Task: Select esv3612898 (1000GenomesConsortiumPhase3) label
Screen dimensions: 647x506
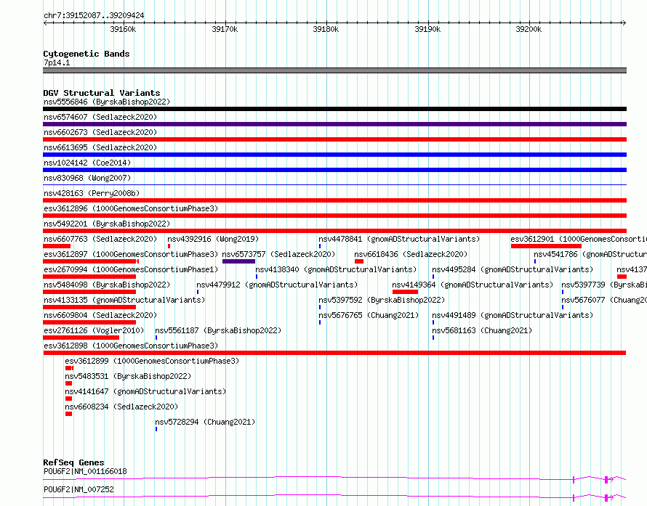Action: 131,346
